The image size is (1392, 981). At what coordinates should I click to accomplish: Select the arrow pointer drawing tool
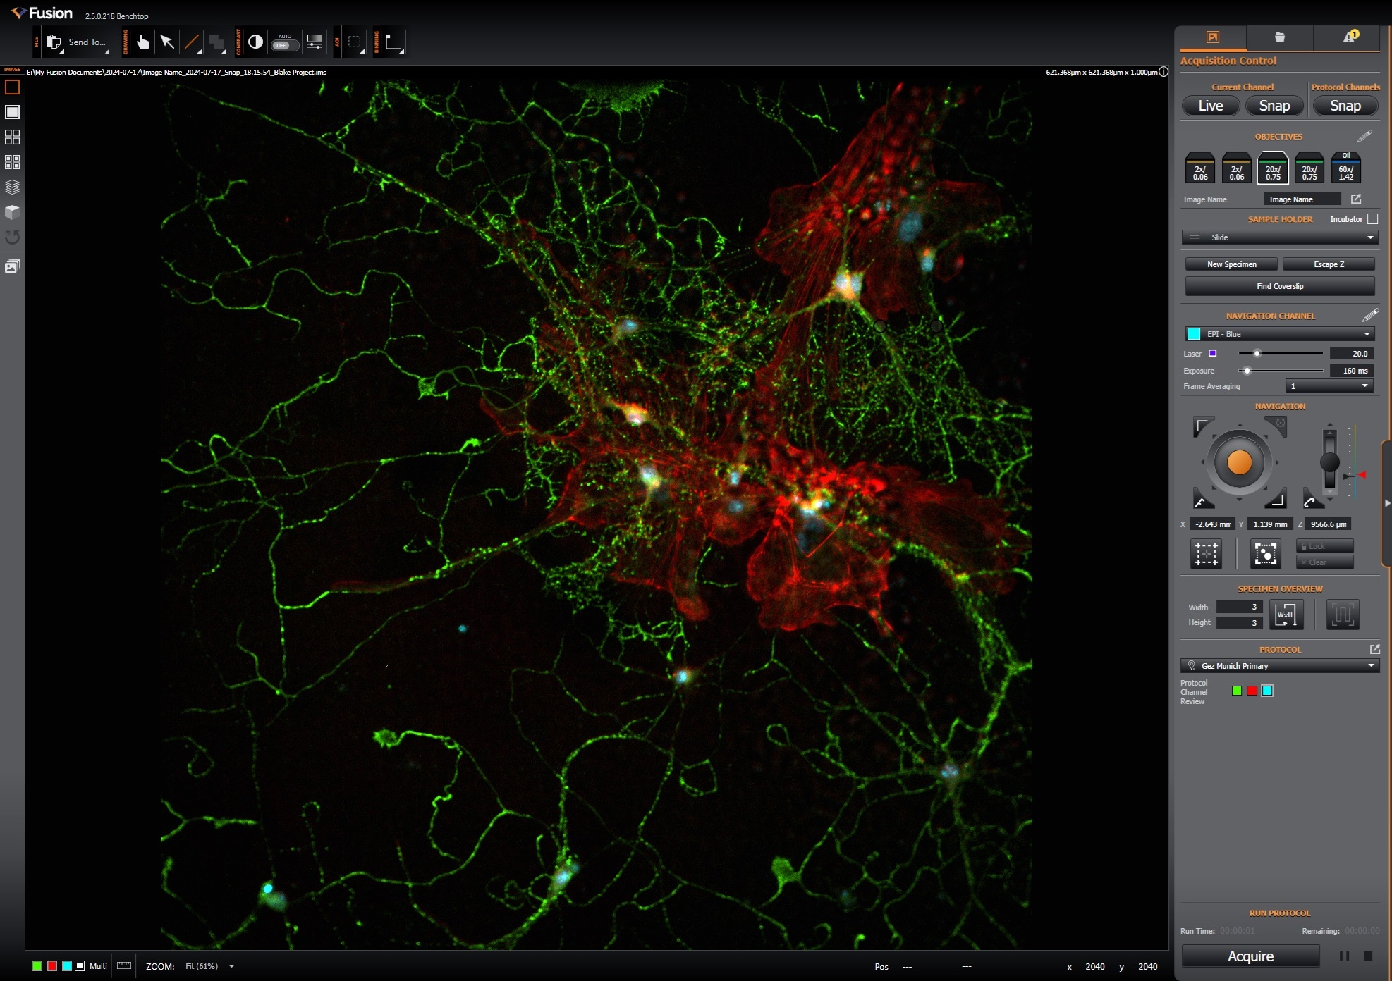167,42
